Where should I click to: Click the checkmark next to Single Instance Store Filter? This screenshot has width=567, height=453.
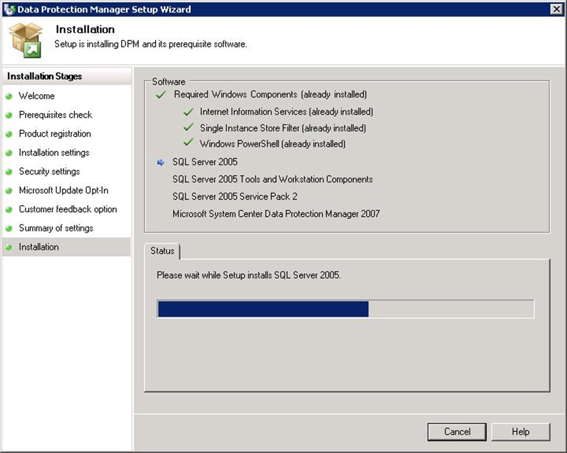(188, 128)
